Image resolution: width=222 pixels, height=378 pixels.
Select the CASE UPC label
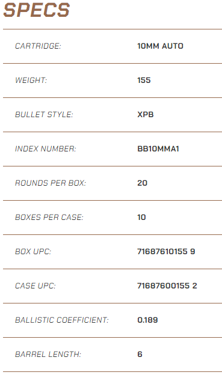click(35, 285)
